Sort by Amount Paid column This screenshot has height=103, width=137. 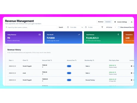[x=47, y=60]
